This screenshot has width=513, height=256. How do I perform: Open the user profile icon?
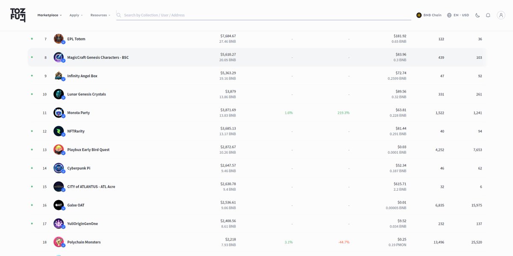pos(501,15)
